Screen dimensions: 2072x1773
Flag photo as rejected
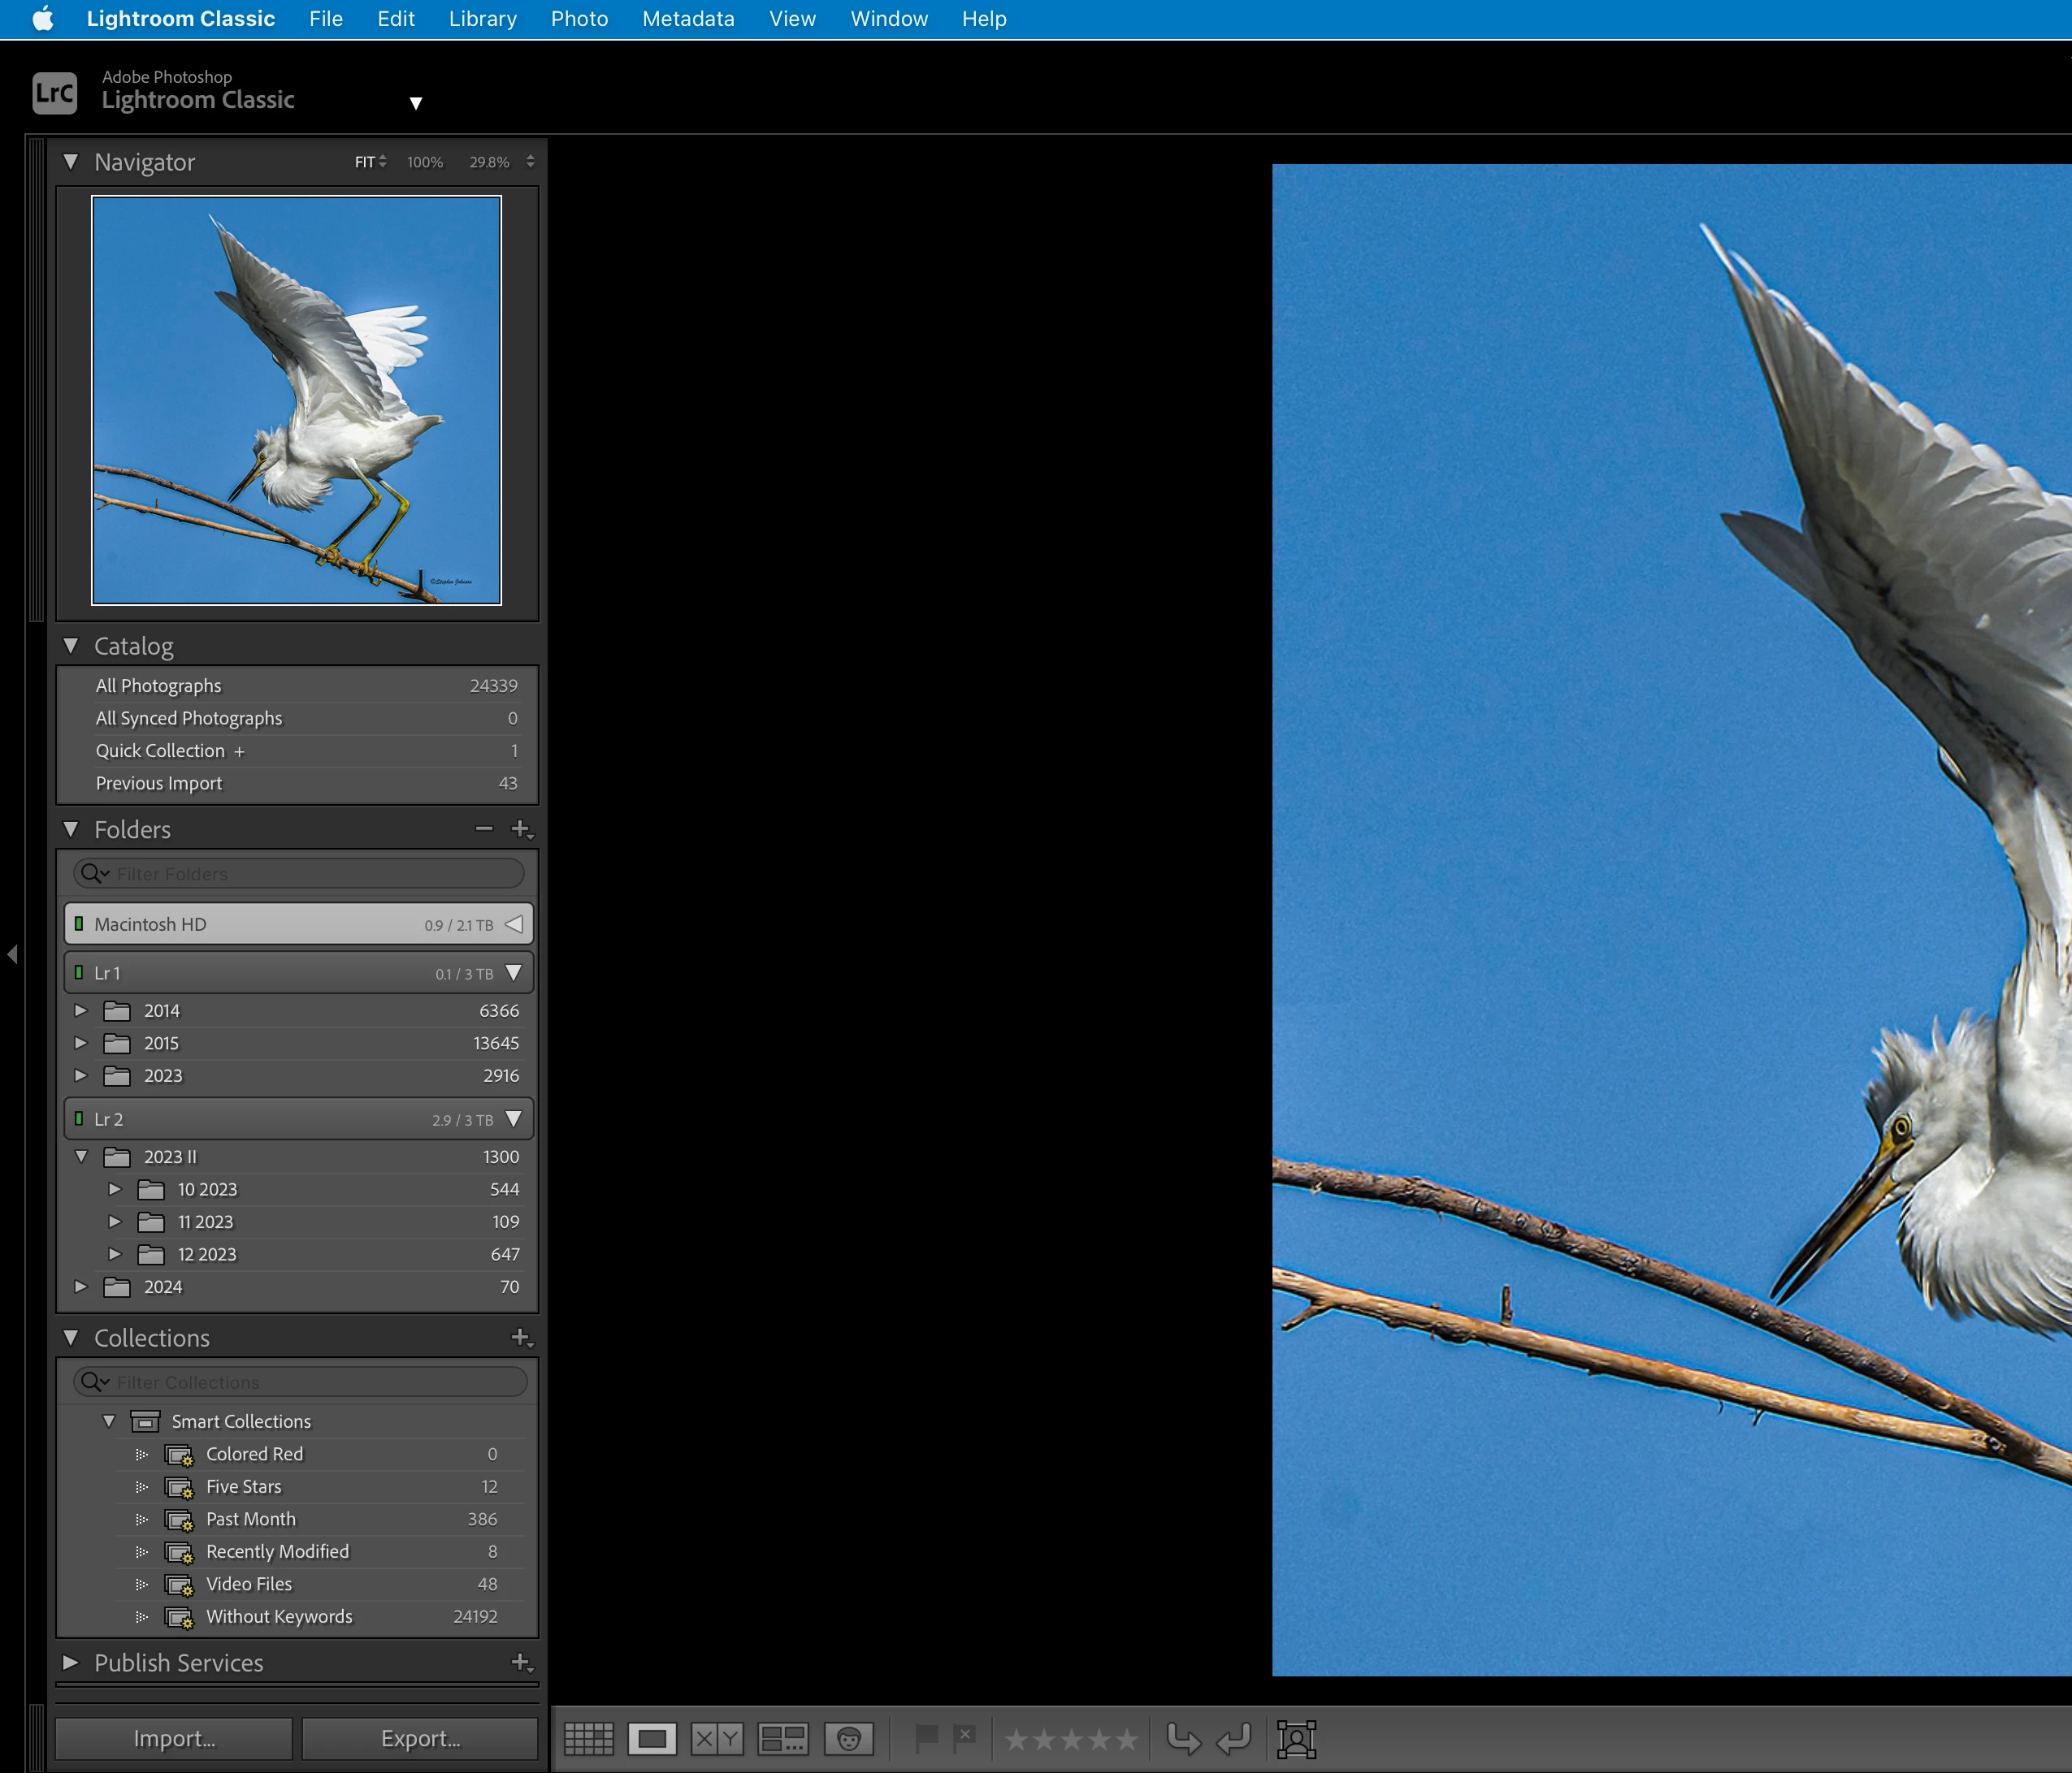(x=964, y=1738)
